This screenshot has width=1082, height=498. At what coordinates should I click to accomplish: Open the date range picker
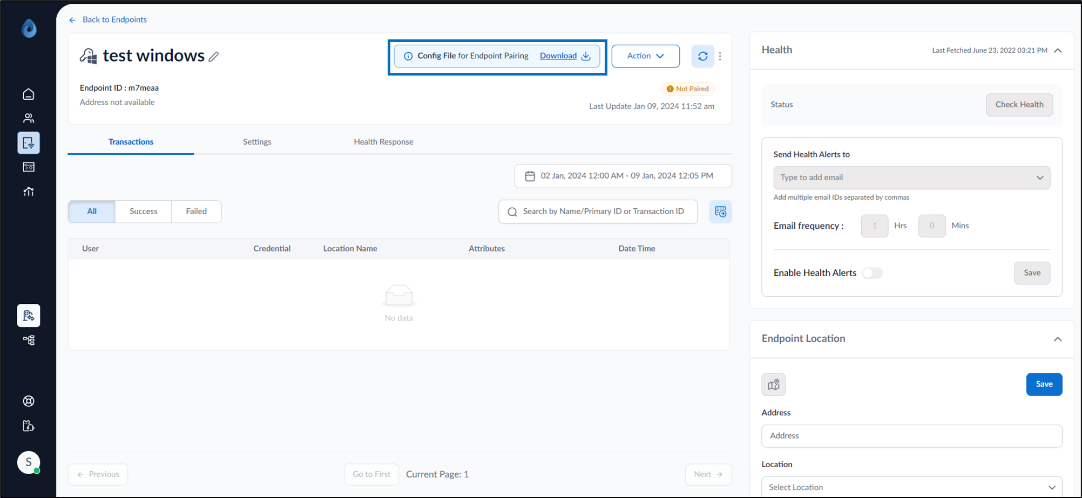623,176
